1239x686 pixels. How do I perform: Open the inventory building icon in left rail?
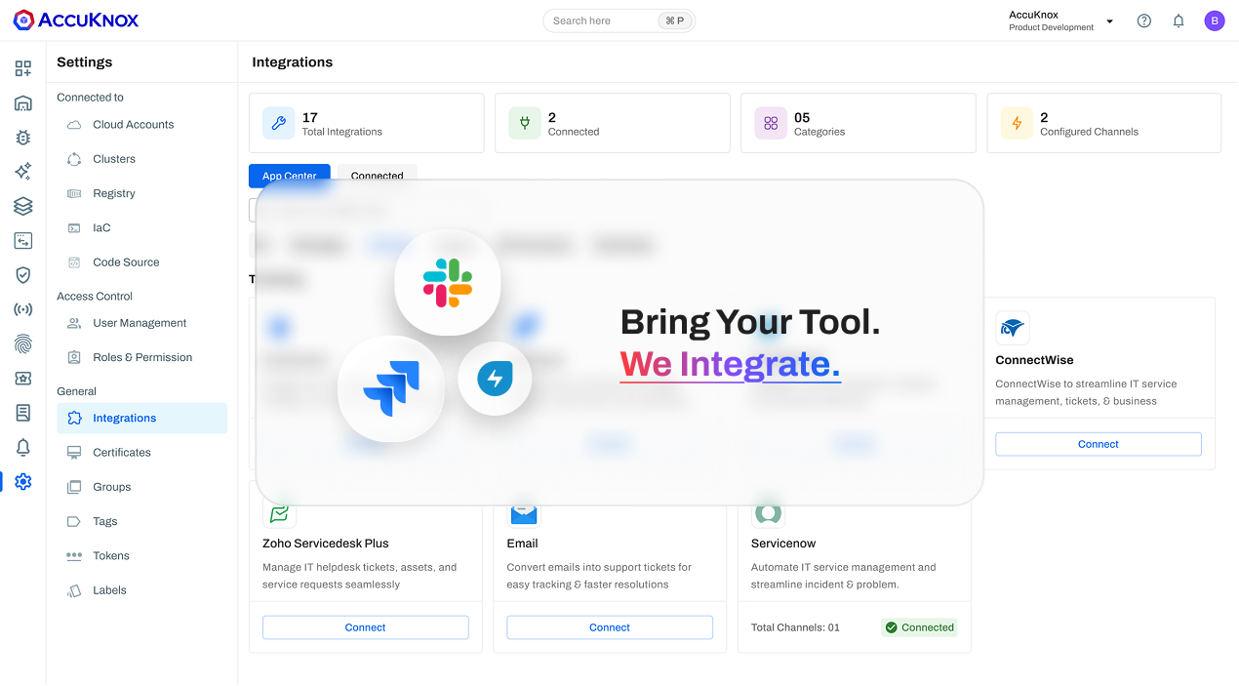23,103
